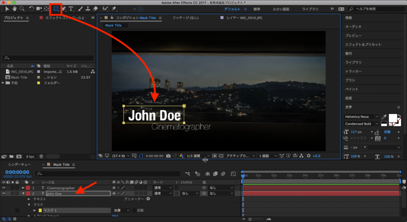Select the Rectangle mask tool
This screenshot has height=222, width=407.
point(56,8)
